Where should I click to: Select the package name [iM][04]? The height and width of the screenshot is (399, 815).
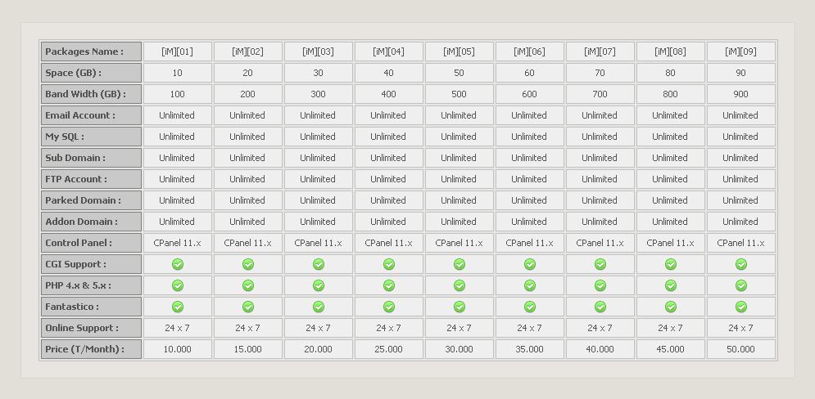click(389, 52)
